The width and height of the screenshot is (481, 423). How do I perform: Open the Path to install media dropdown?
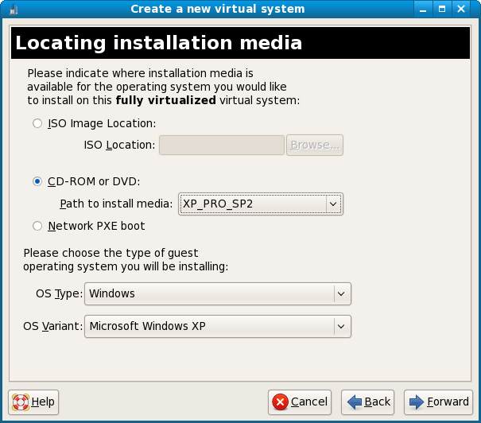[x=261, y=204]
